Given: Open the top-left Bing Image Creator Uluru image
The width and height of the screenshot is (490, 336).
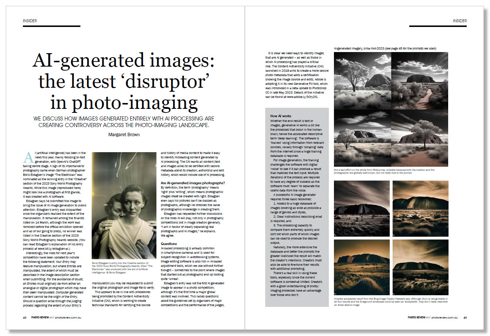Looking at the screenshot, I should 362,209.
